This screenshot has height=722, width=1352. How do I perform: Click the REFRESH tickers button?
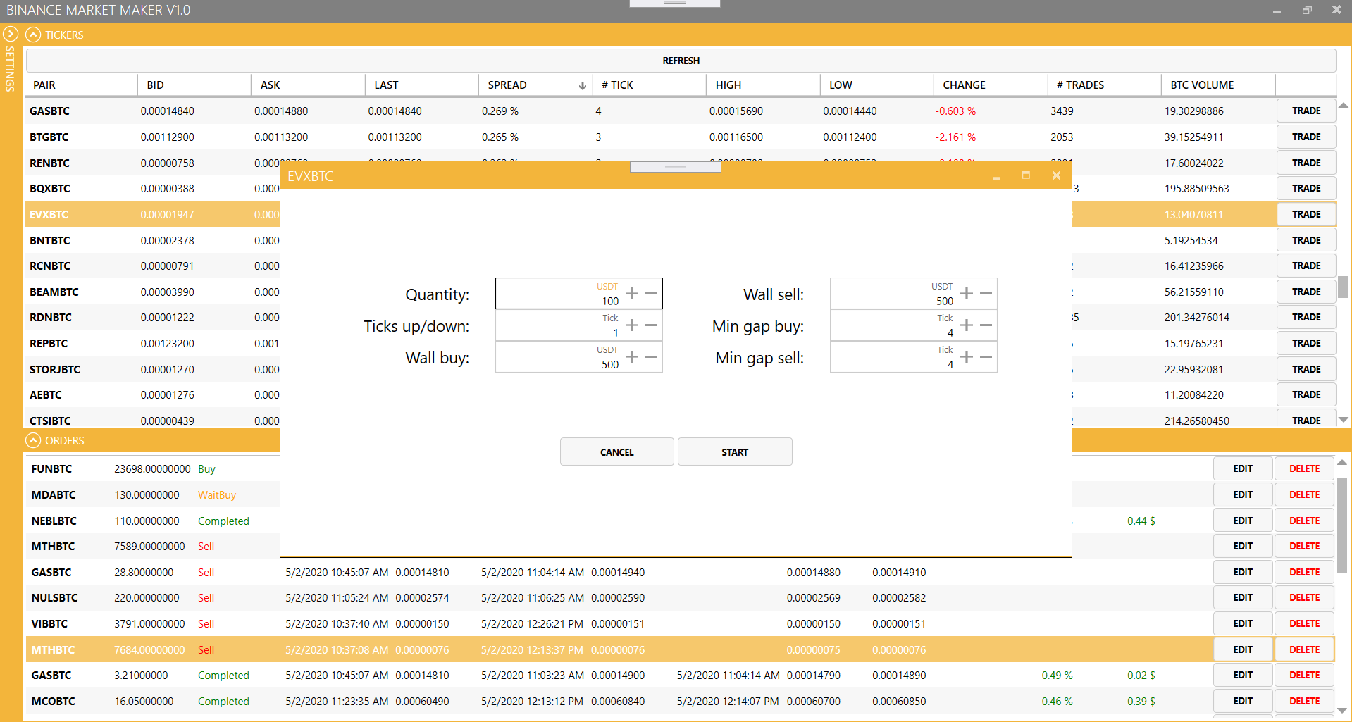[x=681, y=61]
